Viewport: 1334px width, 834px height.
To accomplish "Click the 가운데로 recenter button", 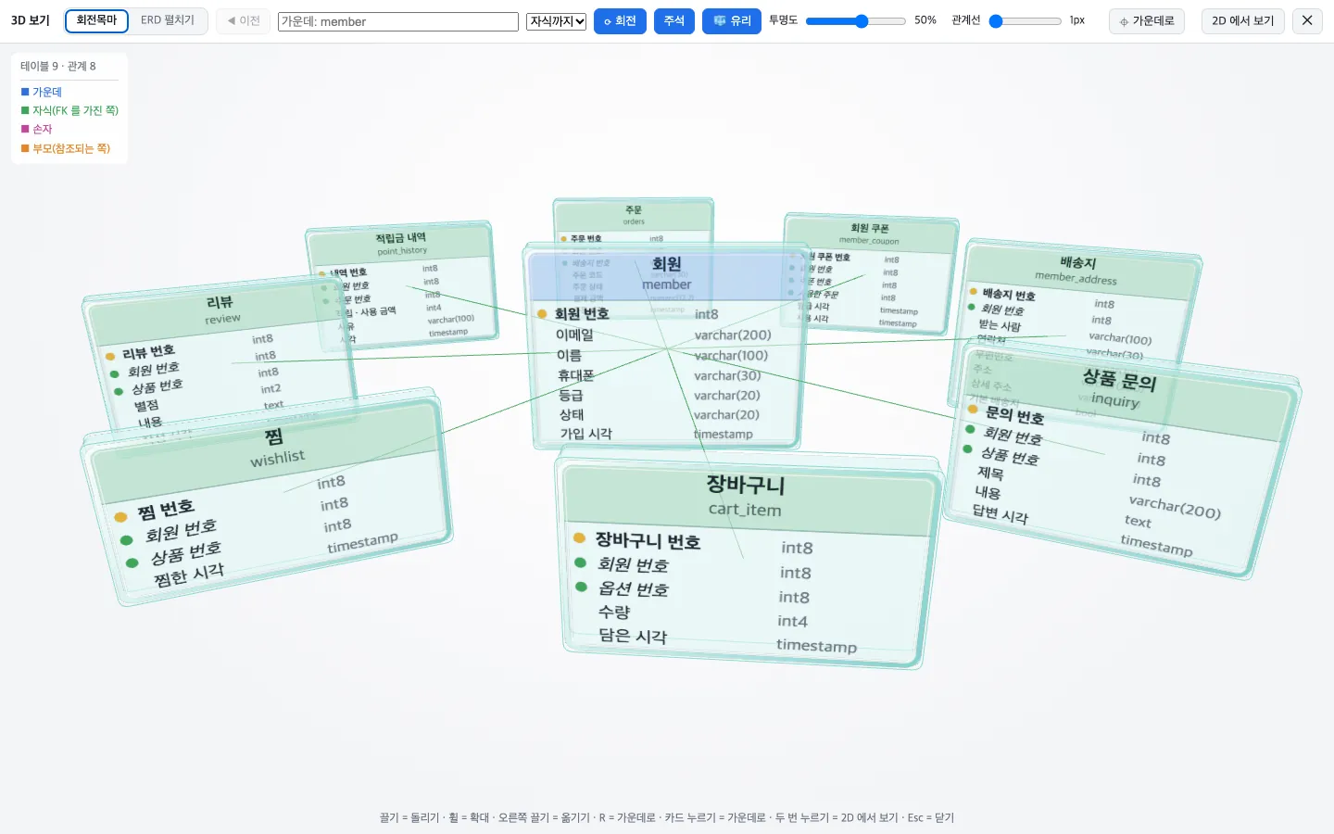I will (x=1147, y=21).
